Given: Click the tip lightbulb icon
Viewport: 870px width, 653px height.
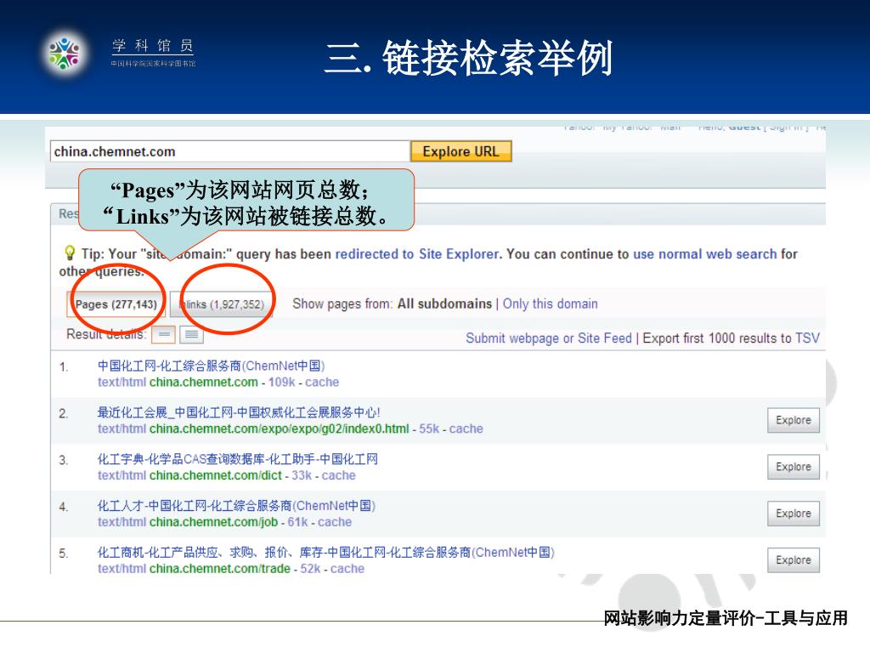Looking at the screenshot, I should point(70,253).
